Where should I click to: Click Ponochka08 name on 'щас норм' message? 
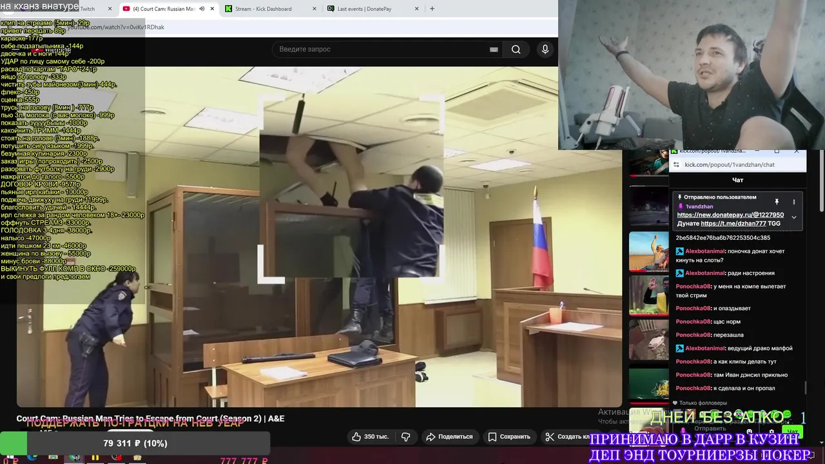(693, 322)
